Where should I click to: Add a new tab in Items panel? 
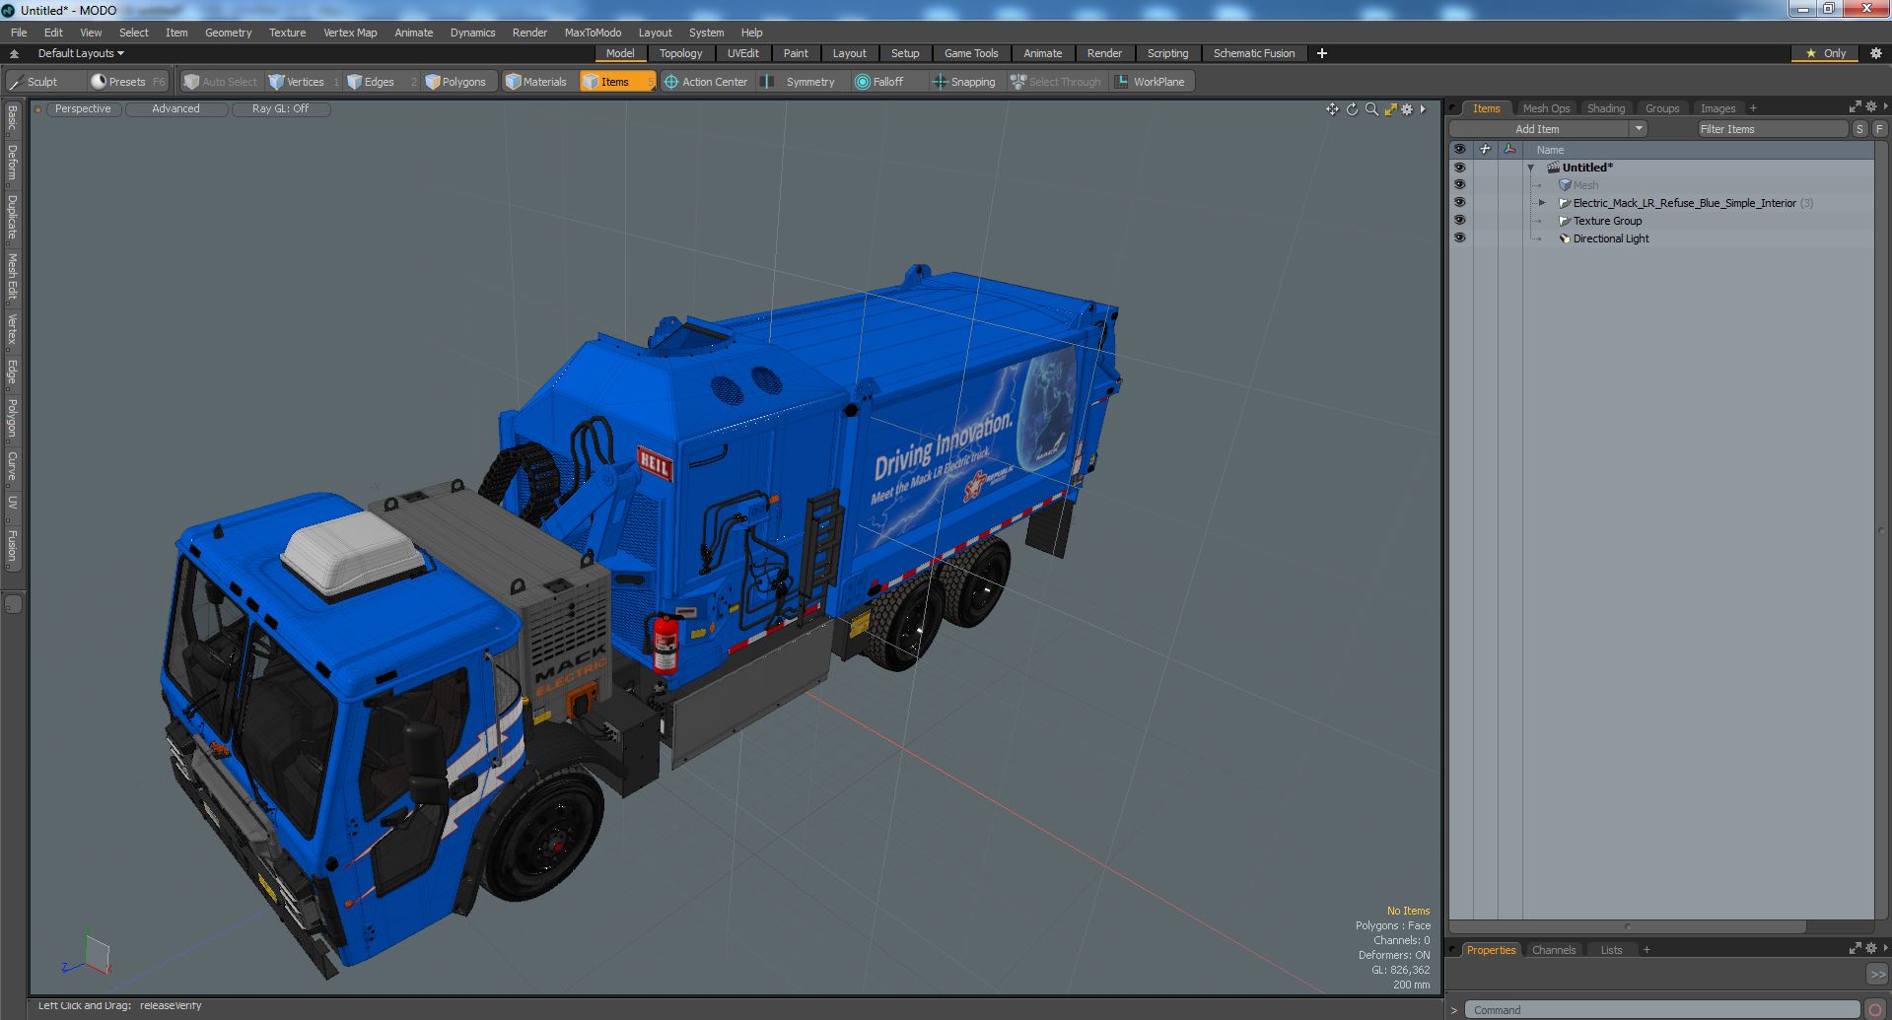(1753, 108)
